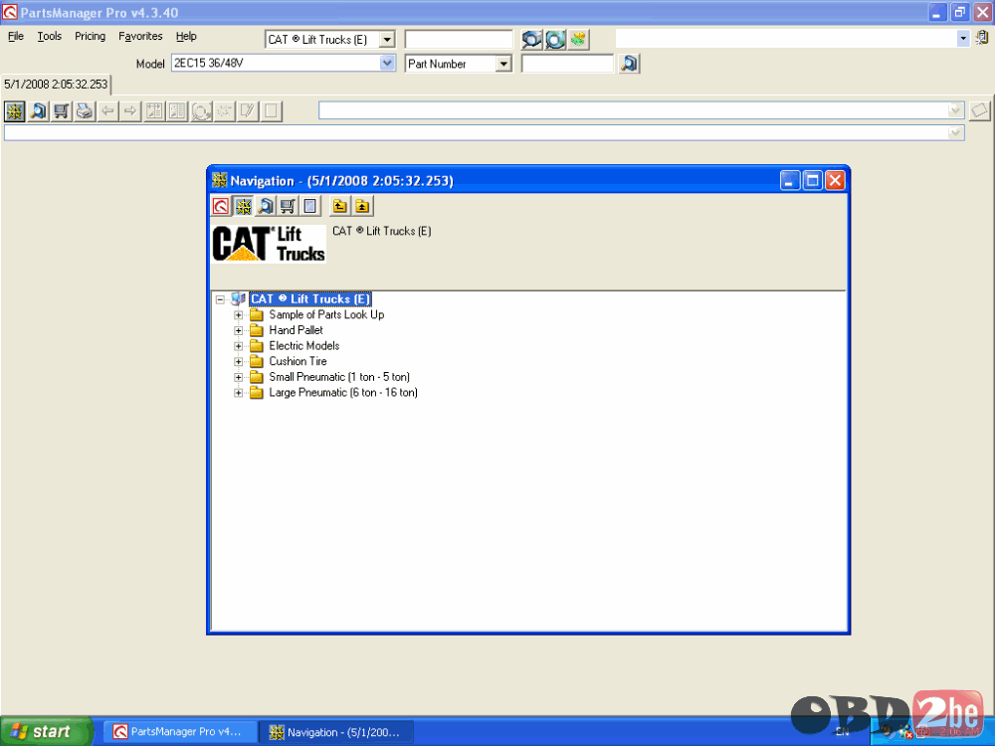Open the top right wide dropdown arrow
The image size is (995, 746).
pyautogui.click(x=962, y=38)
